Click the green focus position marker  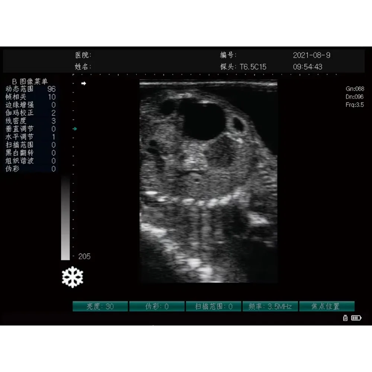(x=75, y=129)
